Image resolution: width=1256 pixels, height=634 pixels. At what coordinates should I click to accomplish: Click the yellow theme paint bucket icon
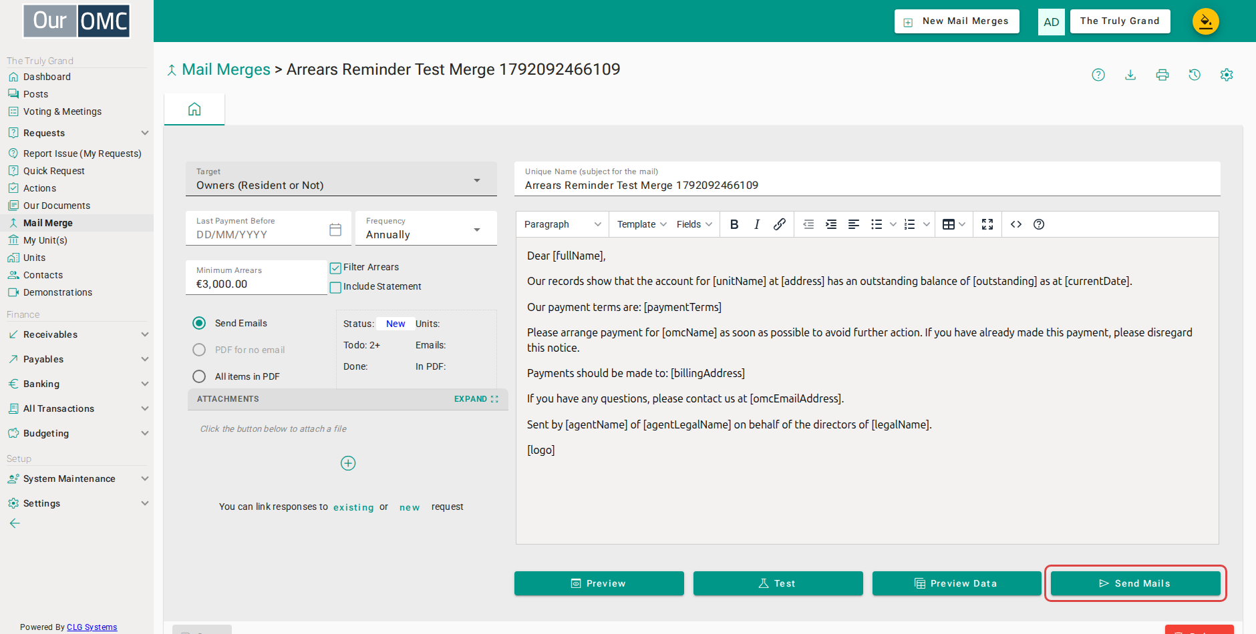coord(1206,21)
